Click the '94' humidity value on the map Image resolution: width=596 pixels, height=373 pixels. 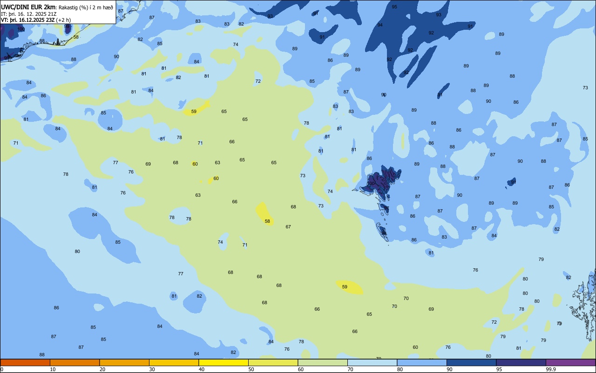pos(380,25)
